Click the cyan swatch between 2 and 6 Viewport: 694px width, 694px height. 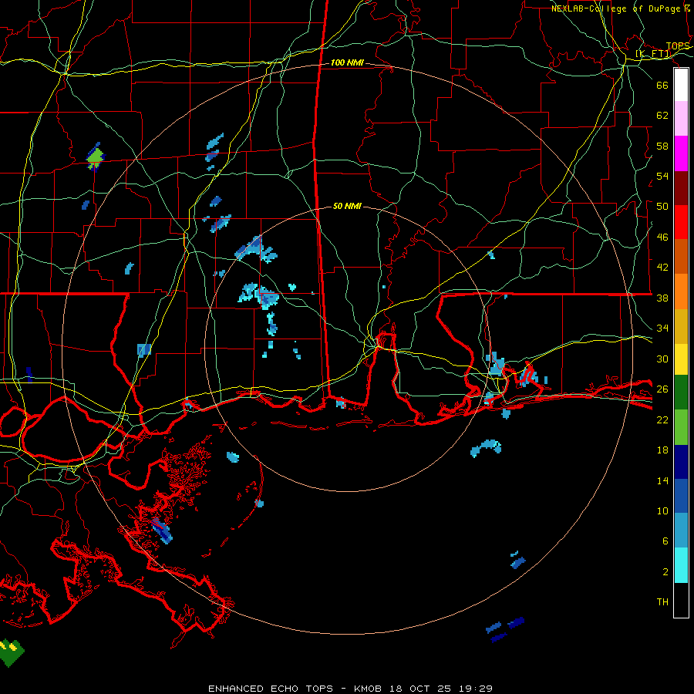point(681,565)
